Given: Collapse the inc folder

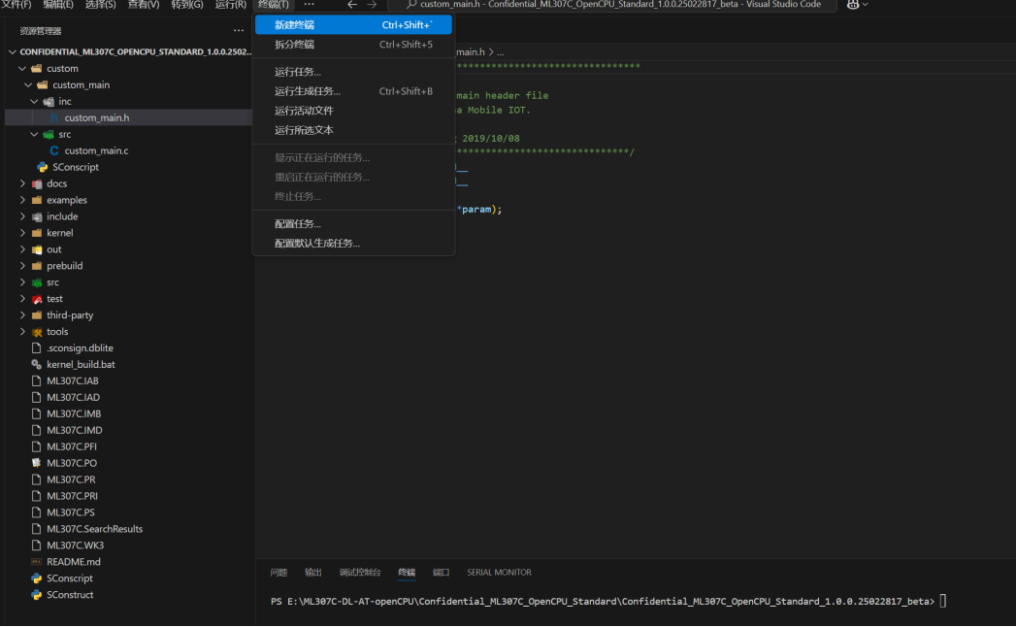Looking at the screenshot, I should pyautogui.click(x=34, y=101).
